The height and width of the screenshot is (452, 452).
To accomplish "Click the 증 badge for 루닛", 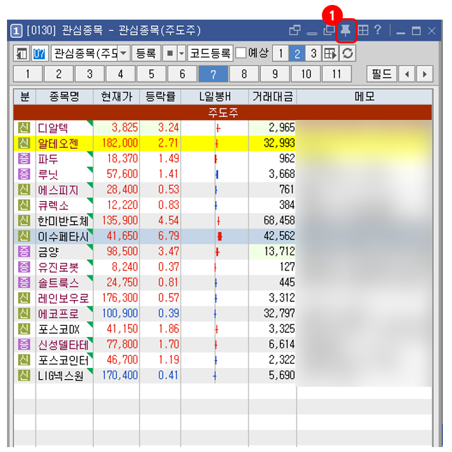I will point(24,174).
